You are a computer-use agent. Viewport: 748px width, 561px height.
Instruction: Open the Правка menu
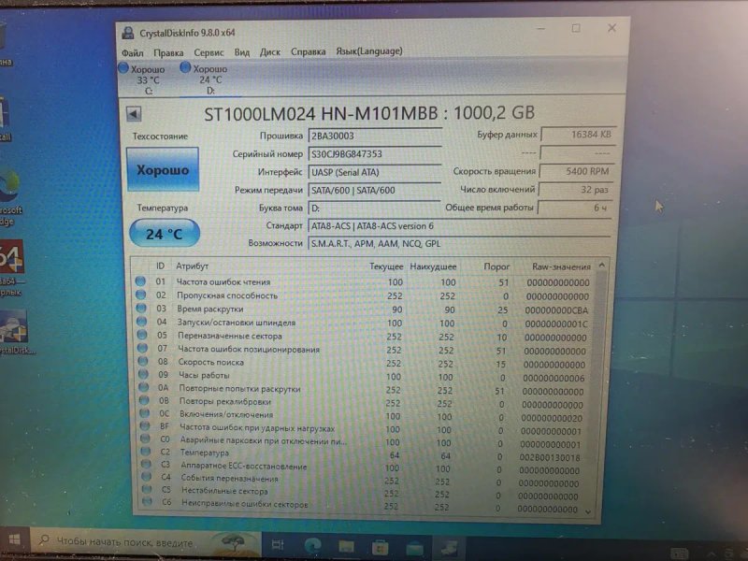168,52
